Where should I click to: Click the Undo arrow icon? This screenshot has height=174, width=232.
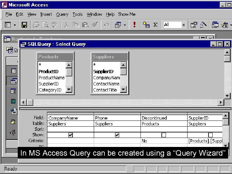[106, 25]
